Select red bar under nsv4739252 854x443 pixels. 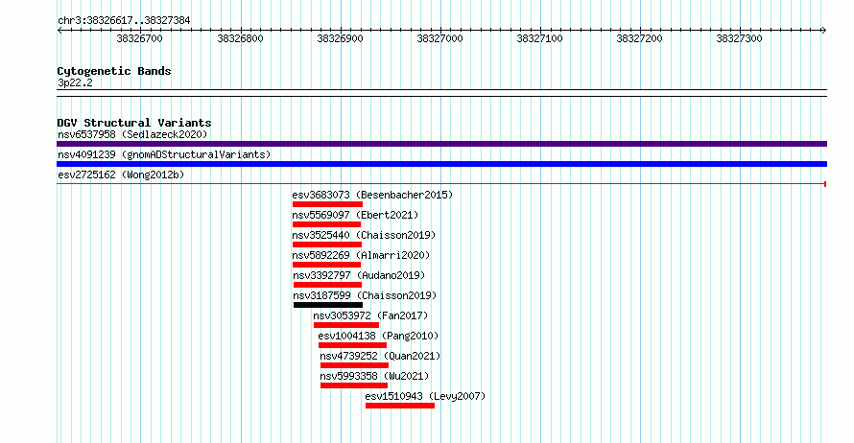coord(355,365)
